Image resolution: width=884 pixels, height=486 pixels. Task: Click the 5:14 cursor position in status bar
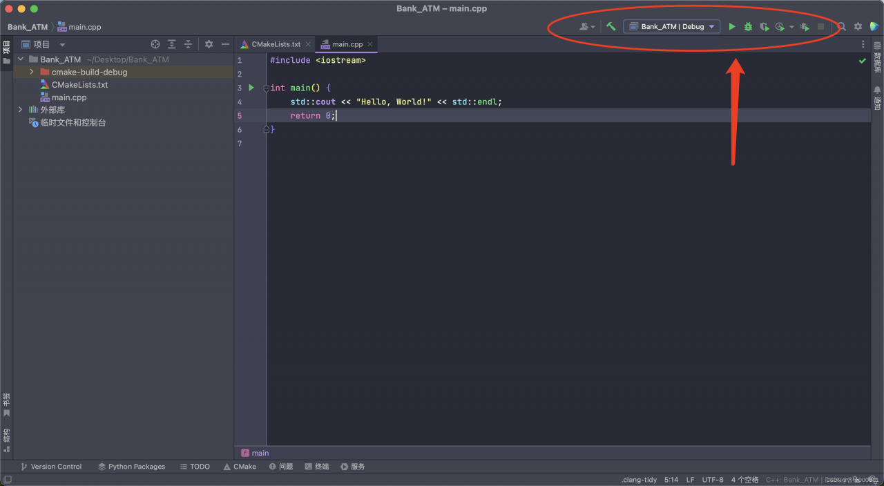671,480
